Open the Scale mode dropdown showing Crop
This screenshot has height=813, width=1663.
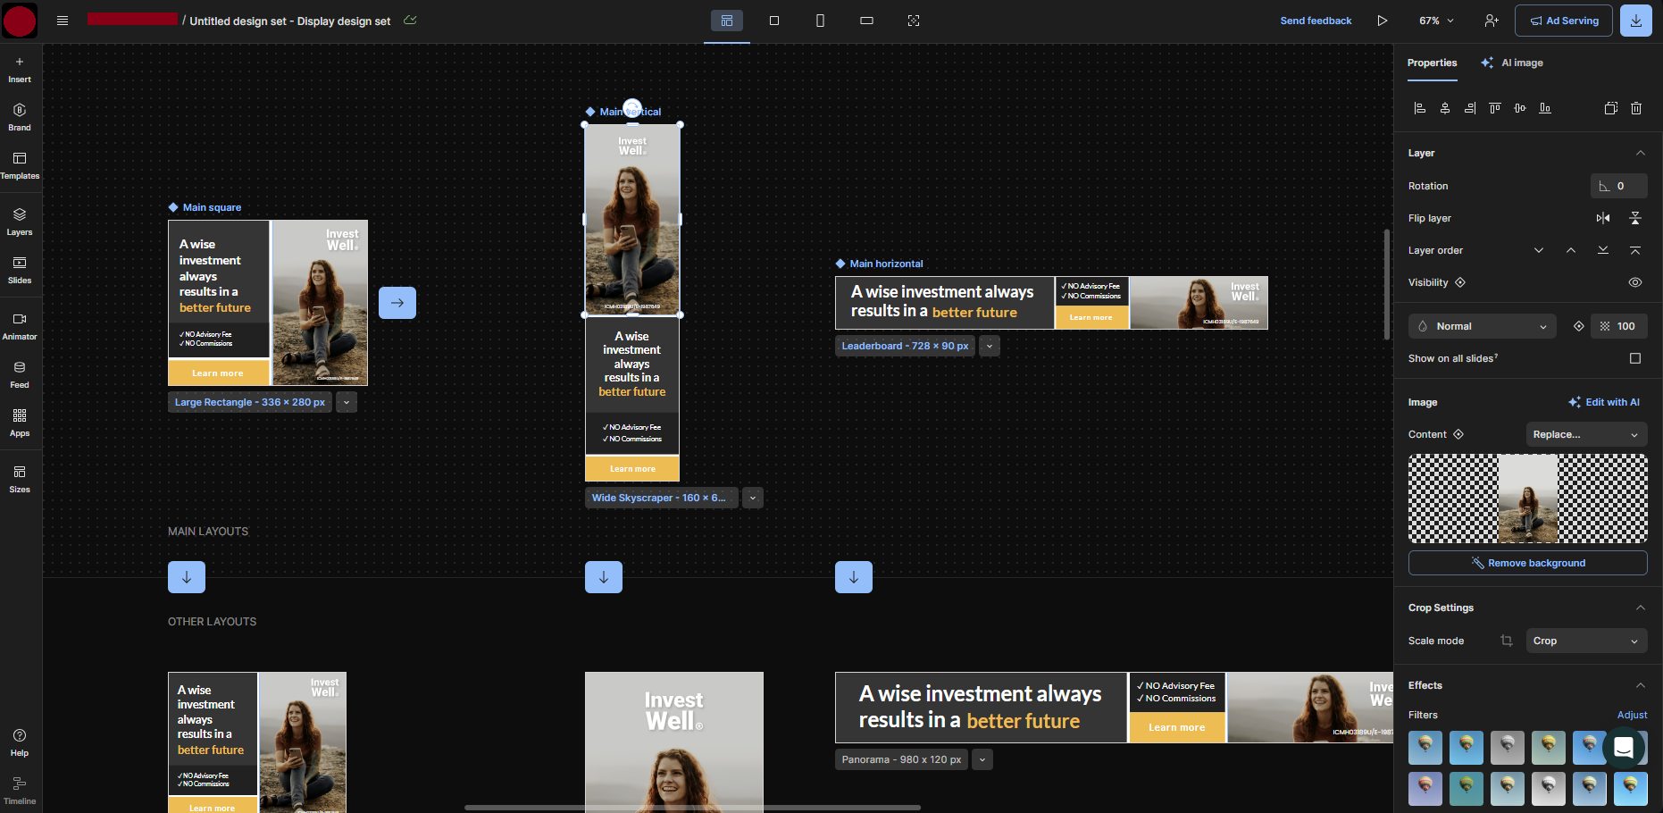(x=1586, y=641)
